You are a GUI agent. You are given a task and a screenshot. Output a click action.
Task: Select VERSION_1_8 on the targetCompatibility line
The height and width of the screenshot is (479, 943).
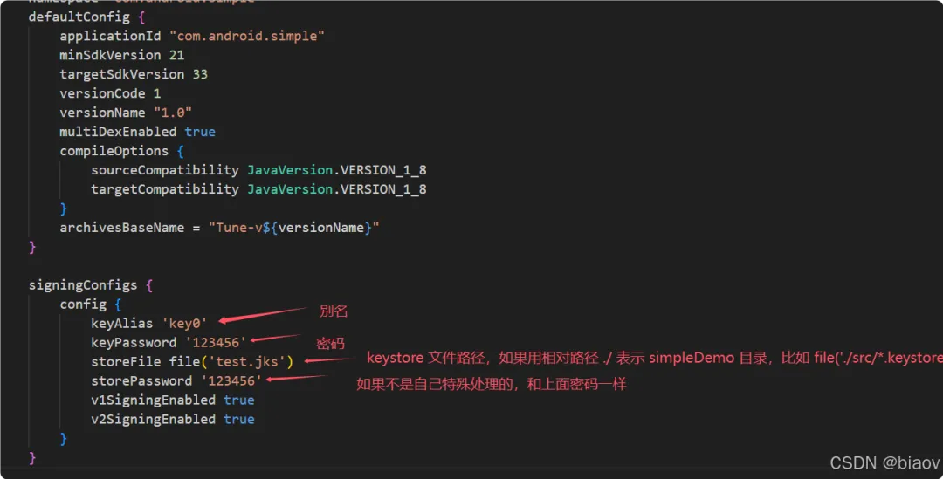pyautogui.click(x=383, y=189)
